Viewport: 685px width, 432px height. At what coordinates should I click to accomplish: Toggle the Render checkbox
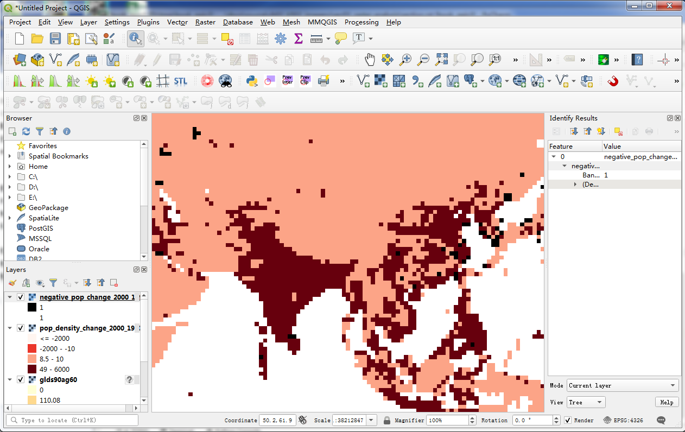[568, 420]
